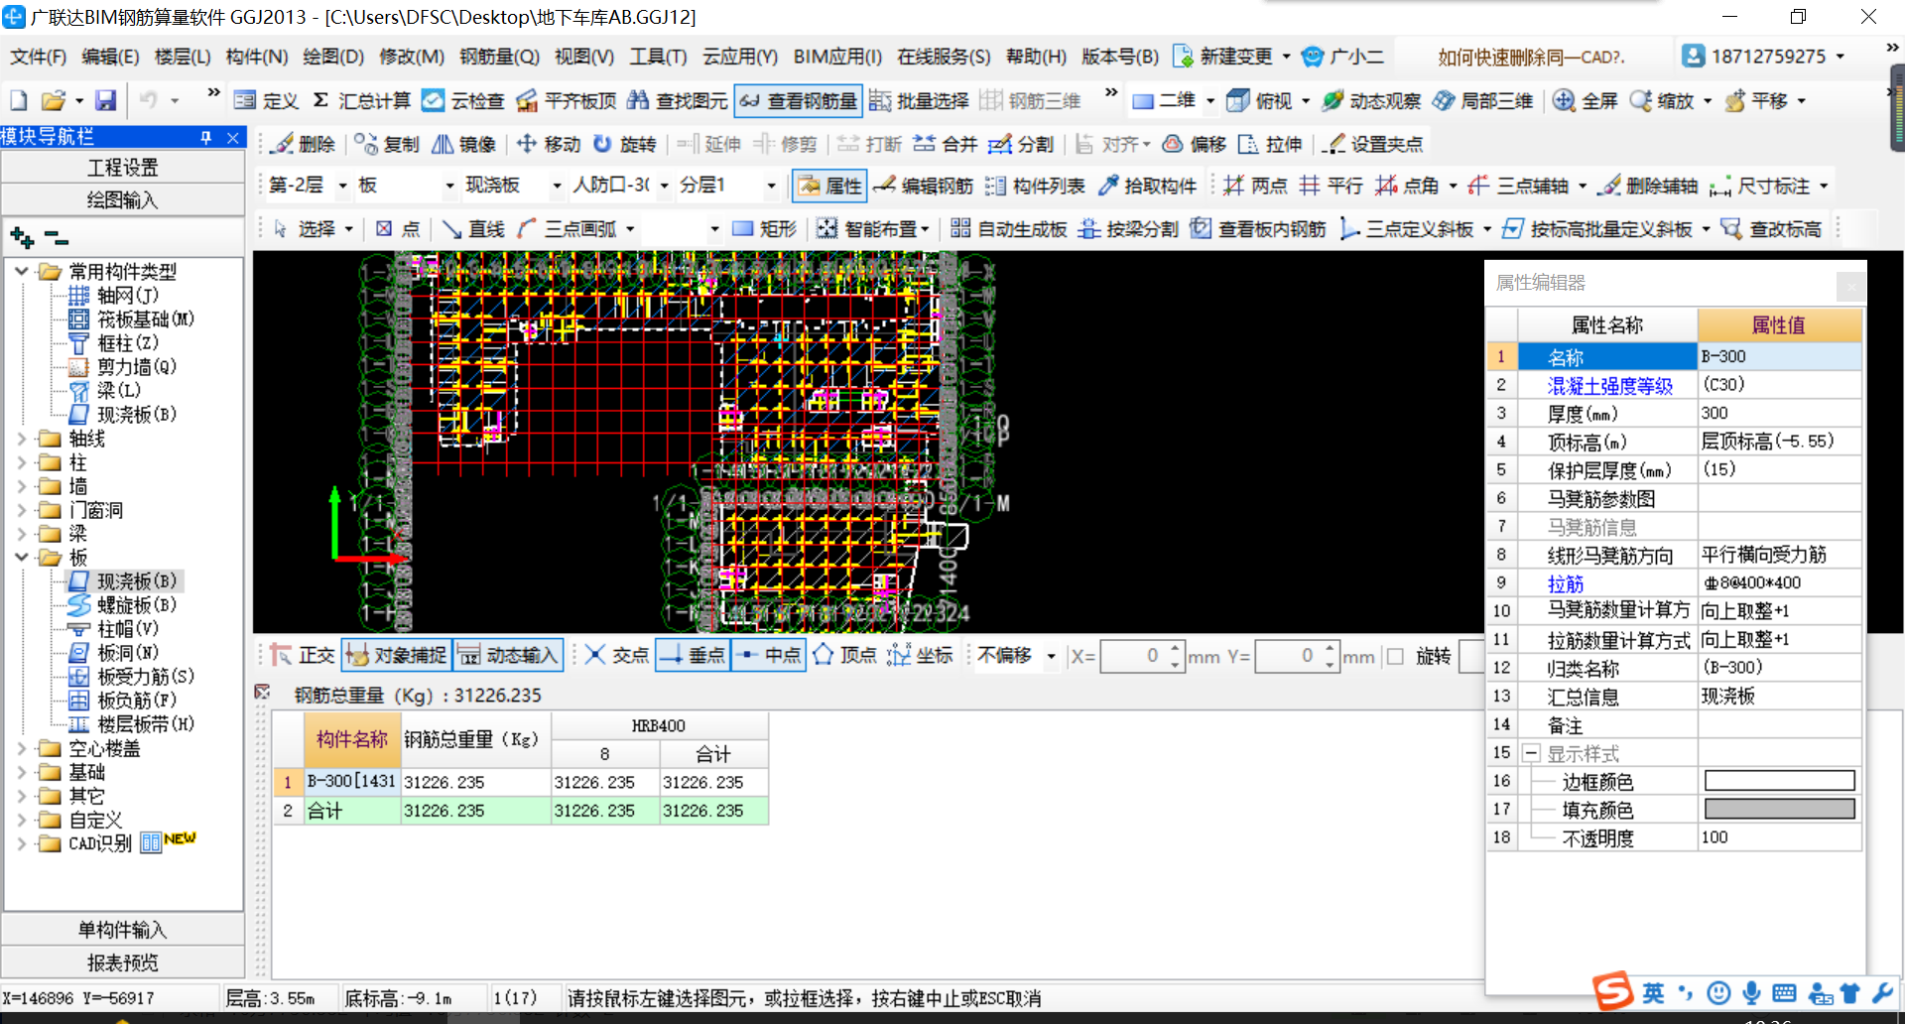This screenshot has height=1024, width=1905.
Task: Open the 视图(V) menu
Action: [x=583, y=57]
